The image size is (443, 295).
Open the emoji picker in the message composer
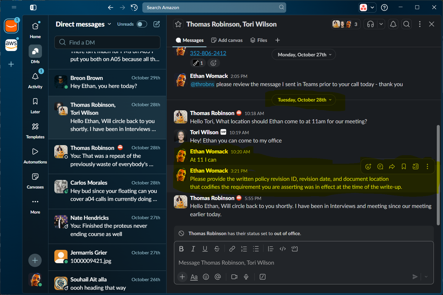tap(206, 277)
